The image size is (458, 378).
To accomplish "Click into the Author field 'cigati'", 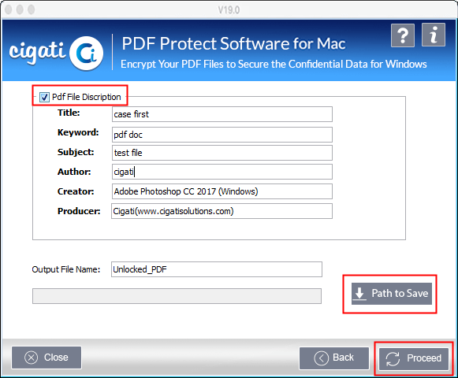I will [x=222, y=172].
